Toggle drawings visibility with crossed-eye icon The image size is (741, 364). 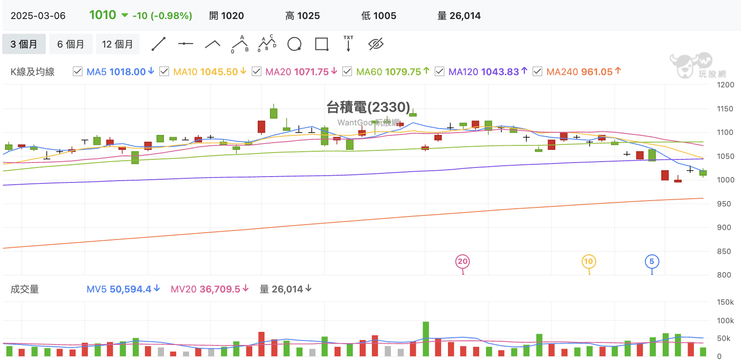point(376,44)
